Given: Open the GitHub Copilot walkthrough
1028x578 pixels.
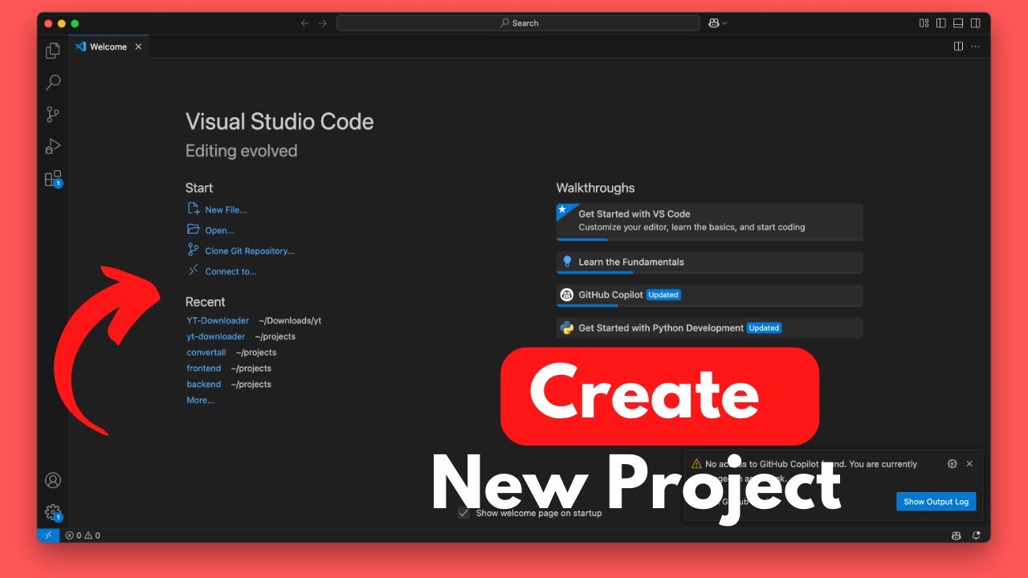Looking at the screenshot, I should pyautogui.click(x=710, y=295).
